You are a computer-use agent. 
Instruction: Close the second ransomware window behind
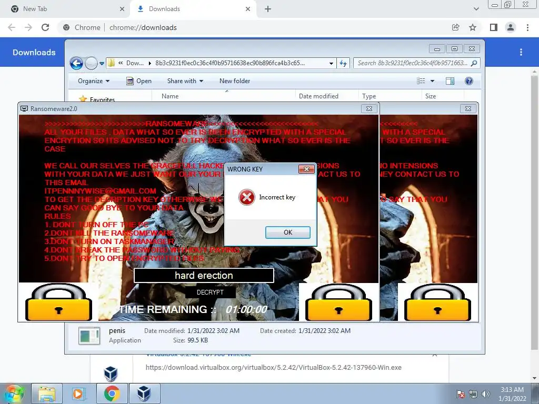[468, 108]
